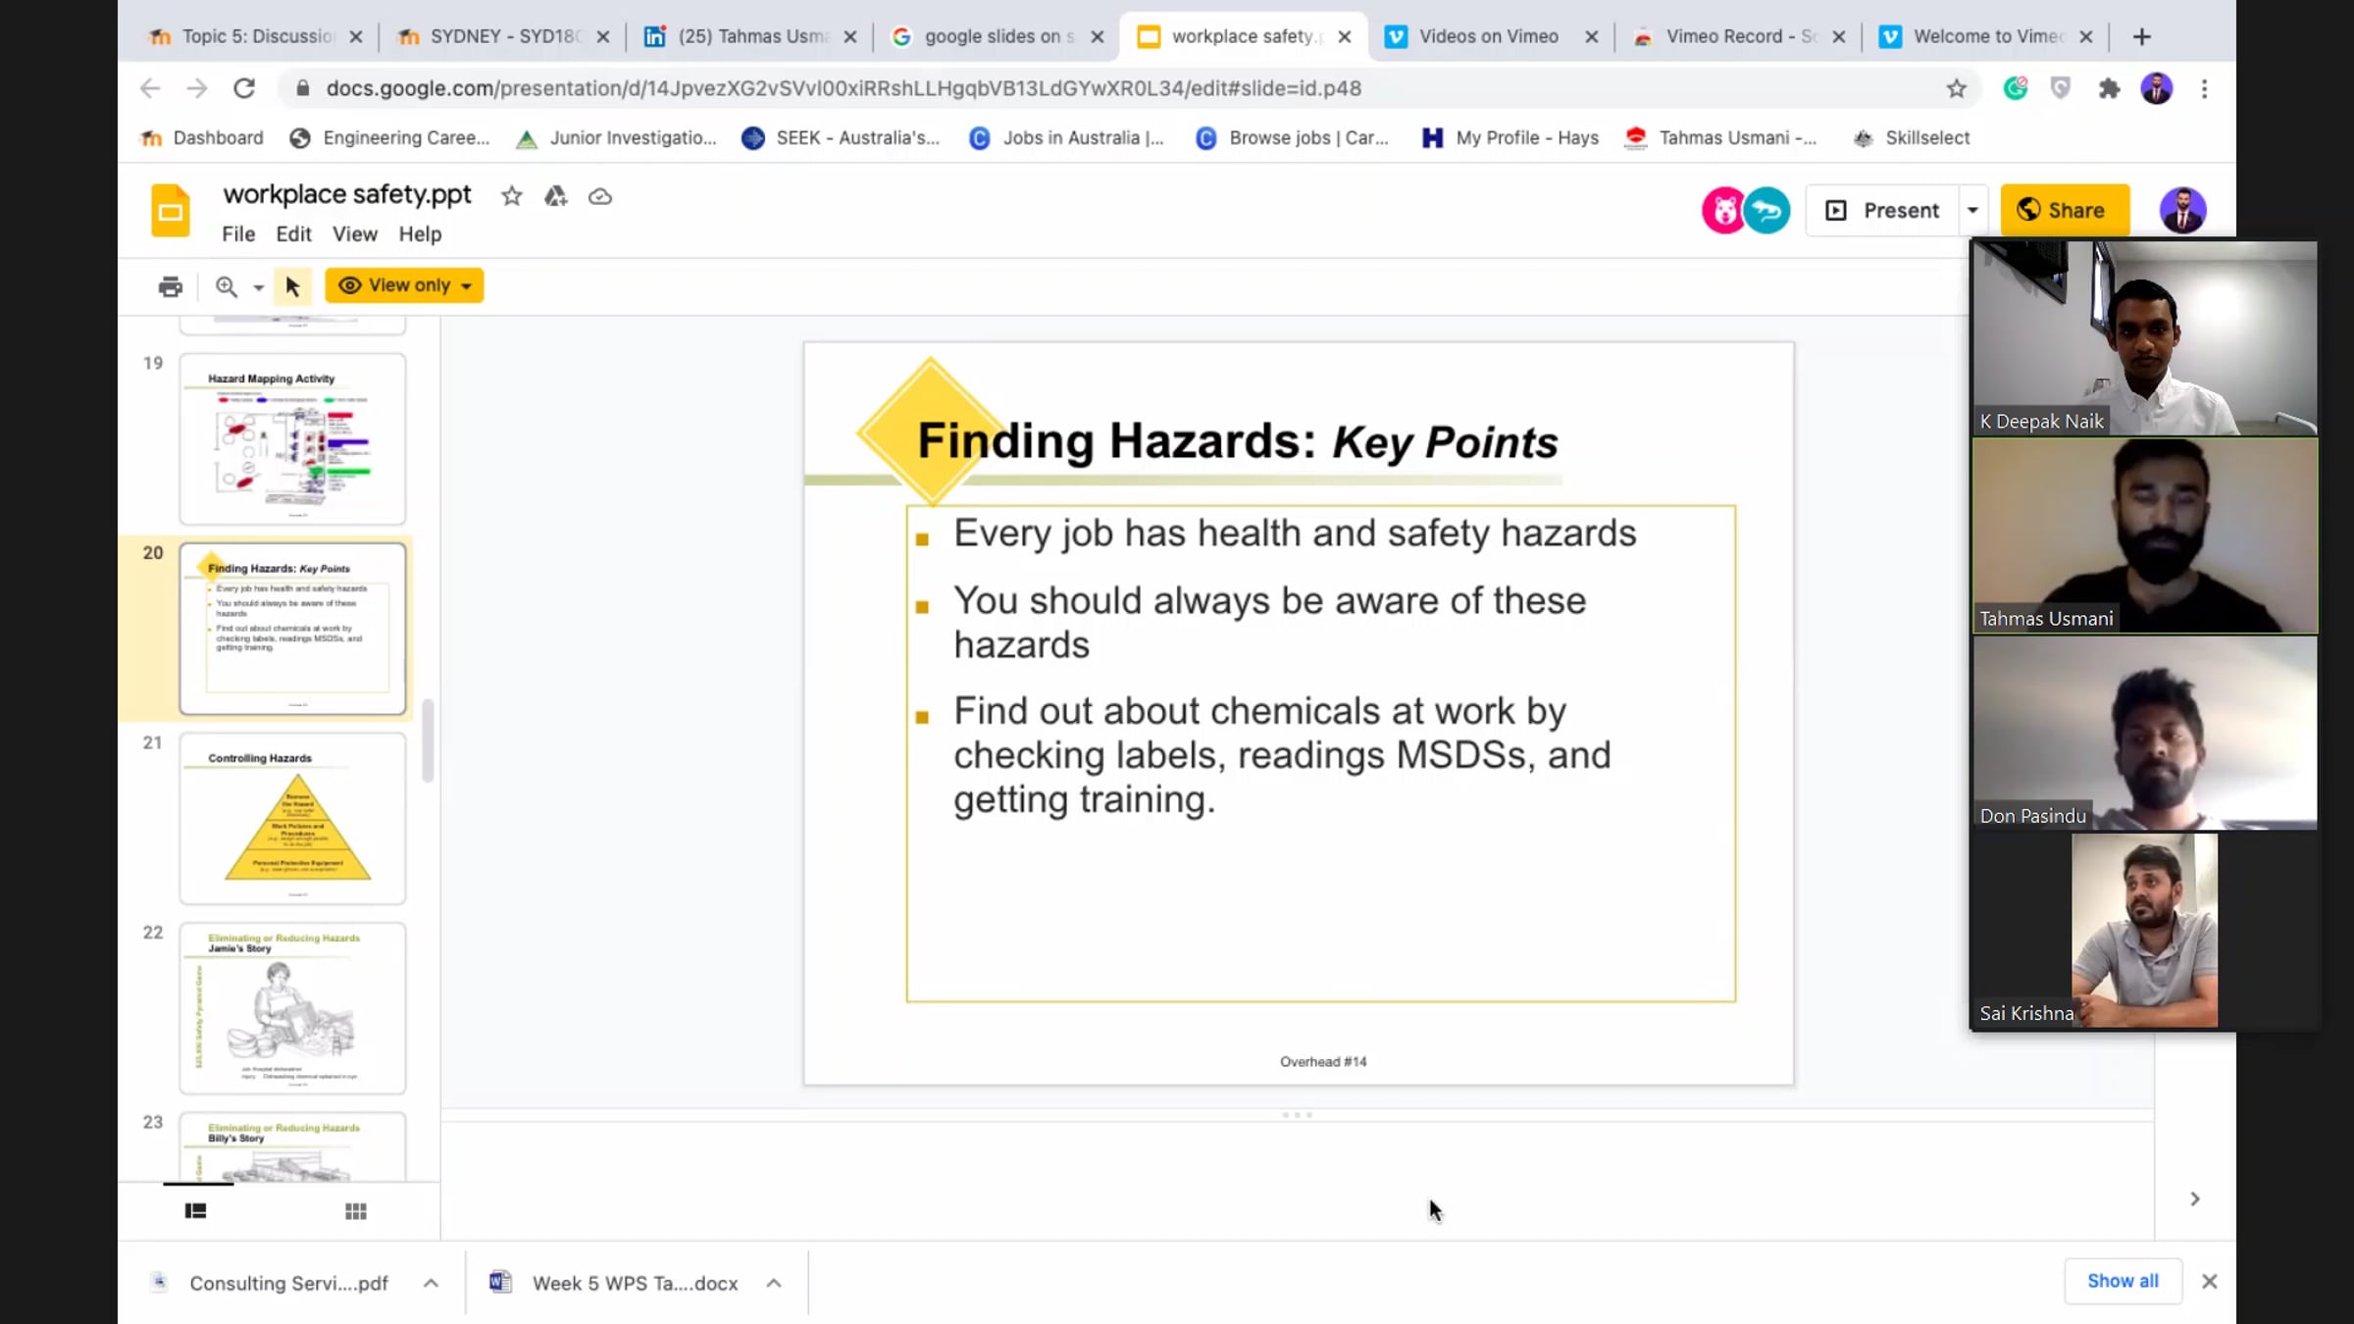
Task: Click the add to Drive icon
Action: coord(555,196)
